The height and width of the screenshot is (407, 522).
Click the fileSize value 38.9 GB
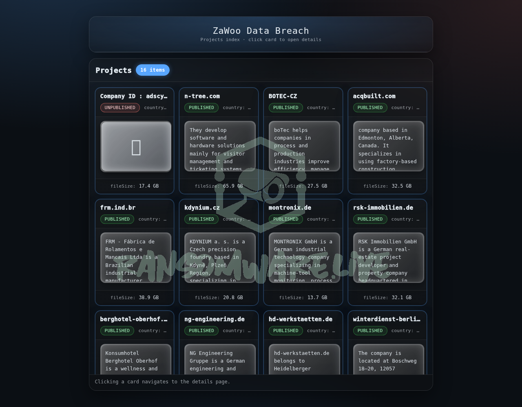coord(149,298)
